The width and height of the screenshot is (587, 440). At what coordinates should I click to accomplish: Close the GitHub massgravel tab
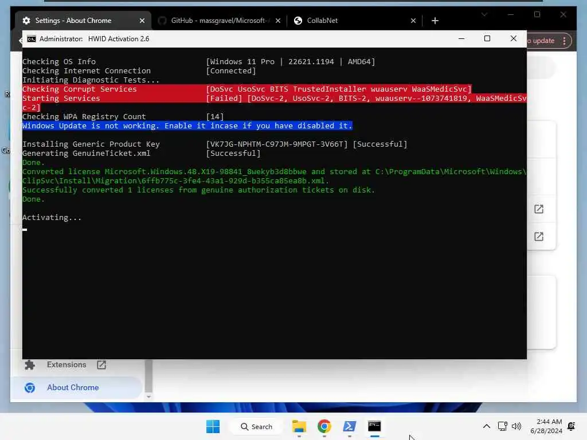(278, 21)
